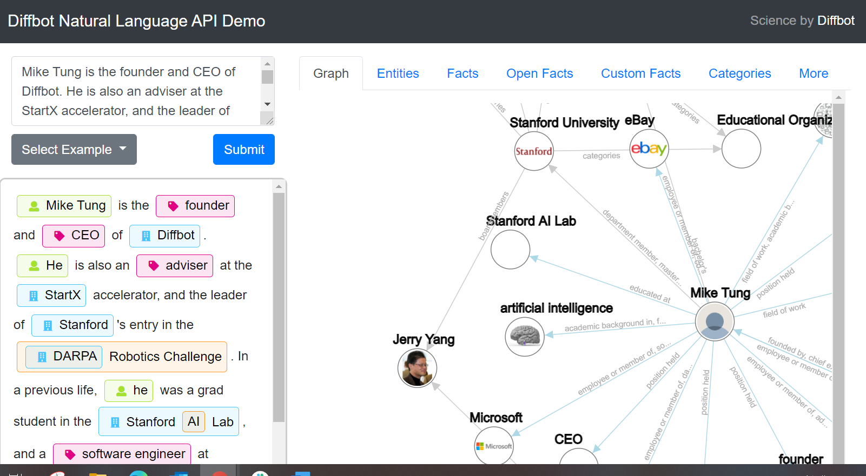Click the annotated text panel scroll-up arrow
Image resolution: width=866 pixels, height=476 pixels.
(279, 186)
